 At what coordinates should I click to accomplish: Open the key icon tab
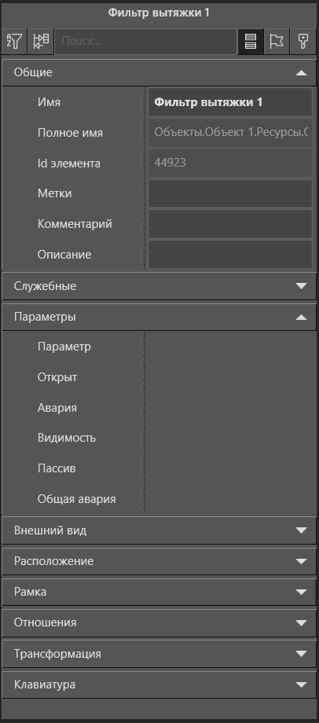[x=302, y=42]
